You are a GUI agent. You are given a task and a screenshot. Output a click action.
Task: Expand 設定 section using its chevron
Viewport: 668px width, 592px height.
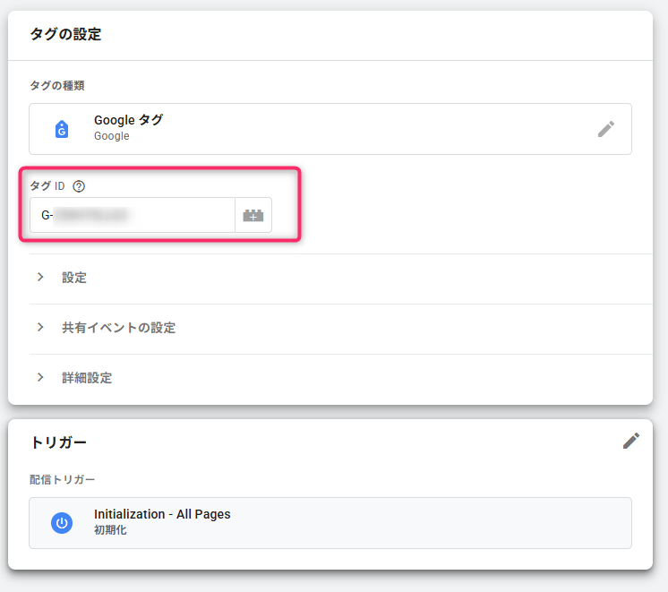(40, 278)
